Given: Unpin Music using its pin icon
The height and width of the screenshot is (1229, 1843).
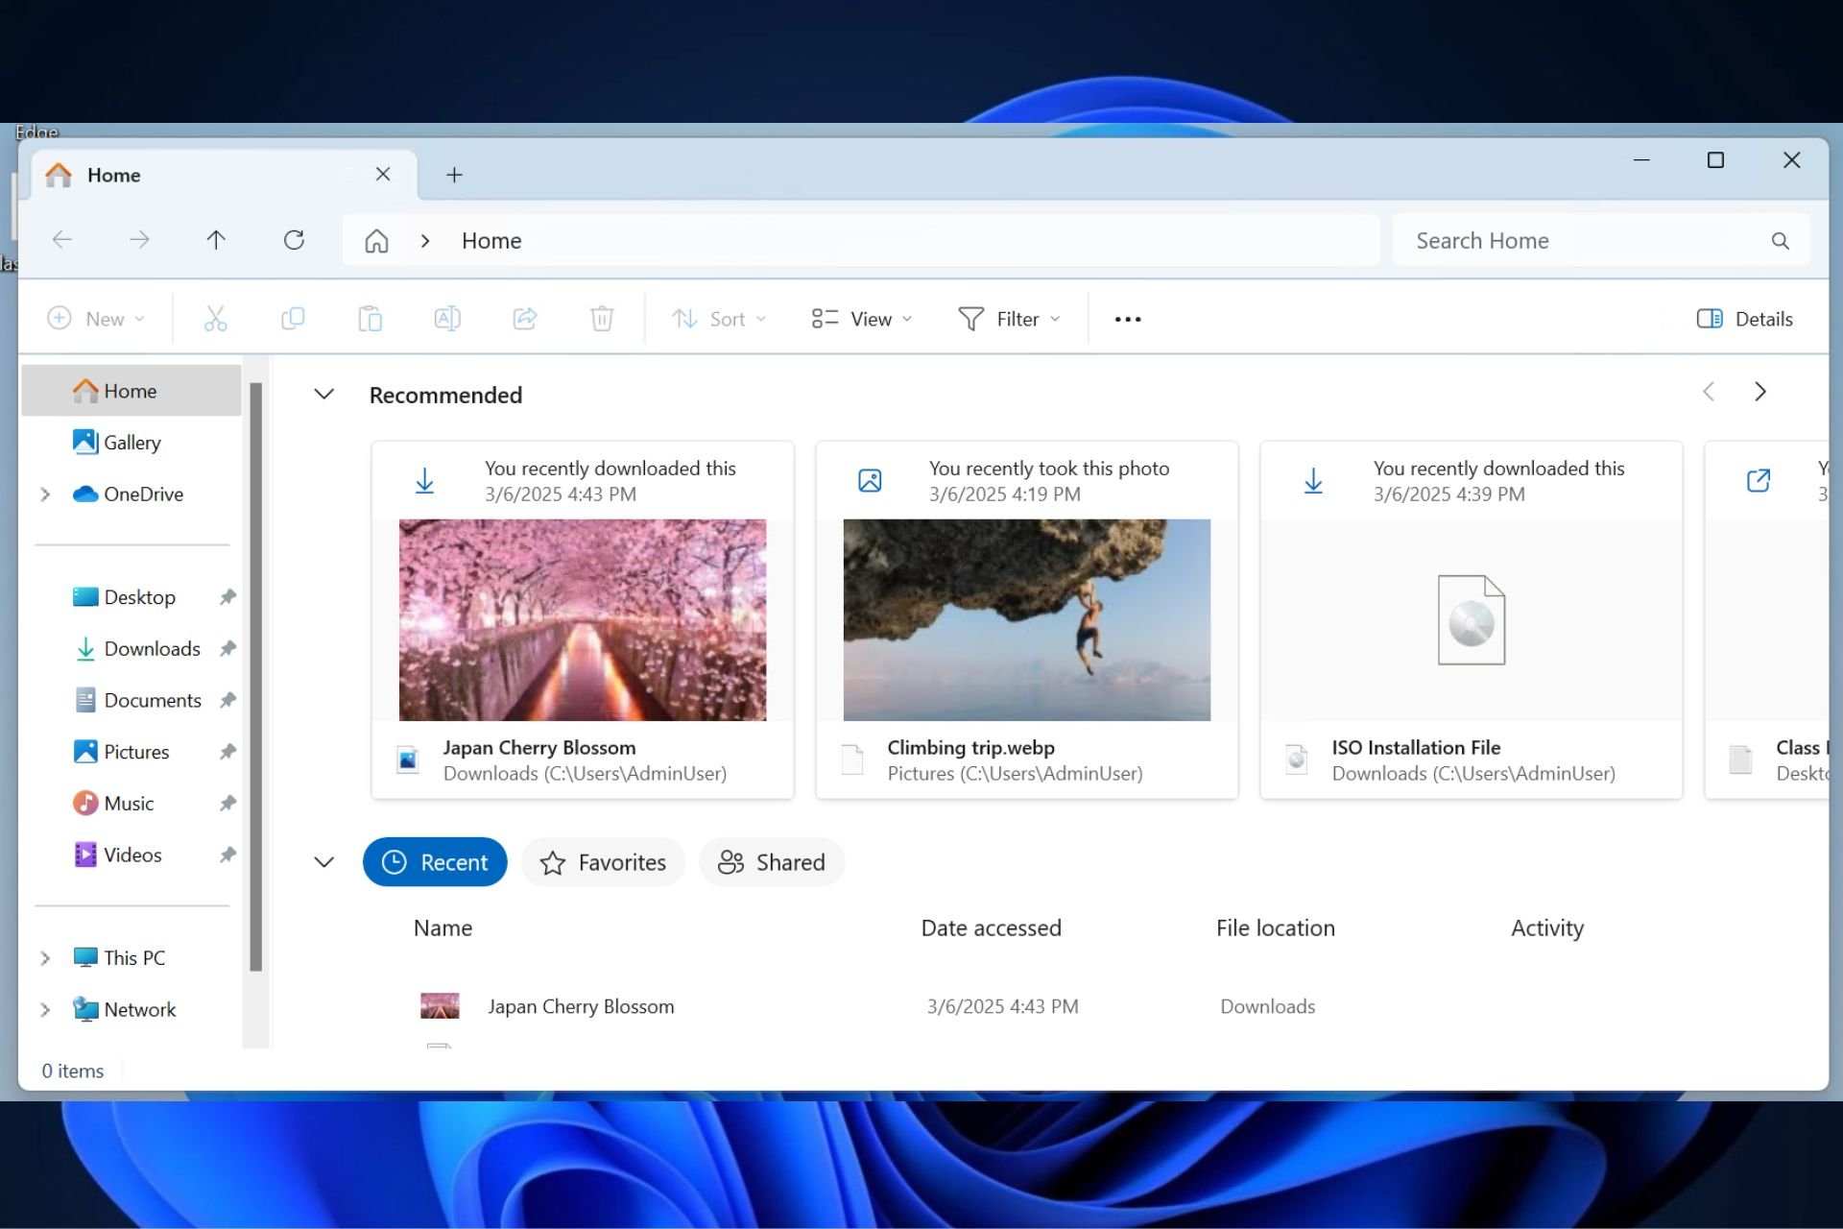Looking at the screenshot, I should click(227, 804).
